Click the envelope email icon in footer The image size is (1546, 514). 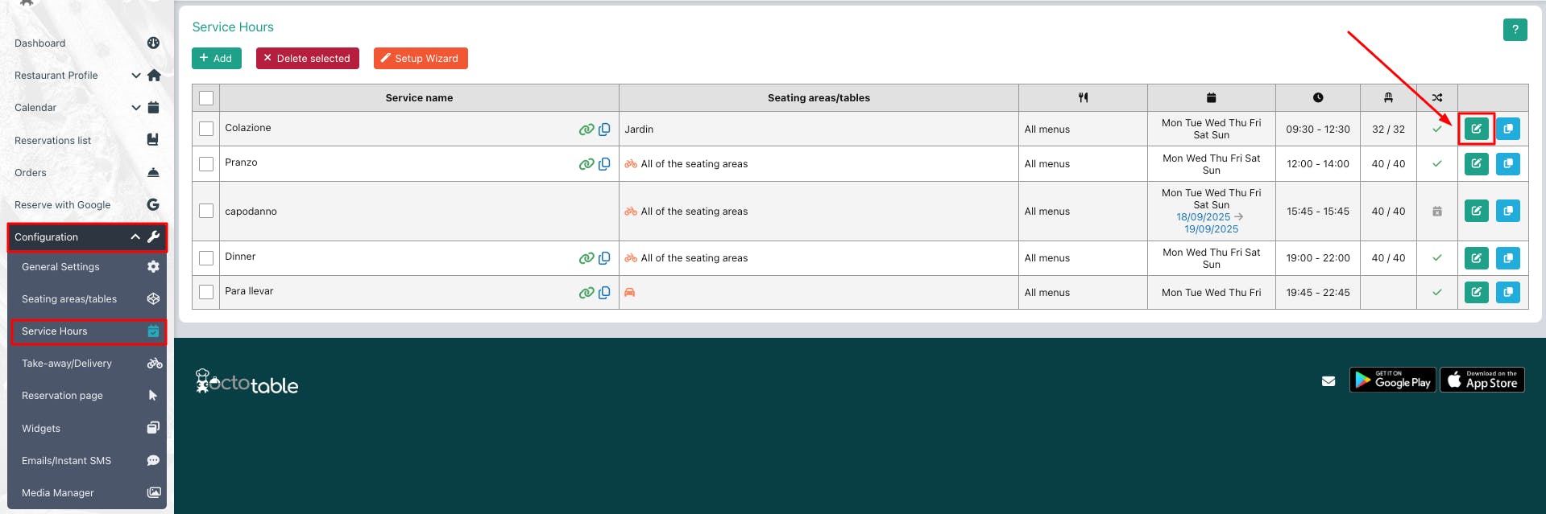[x=1328, y=381]
